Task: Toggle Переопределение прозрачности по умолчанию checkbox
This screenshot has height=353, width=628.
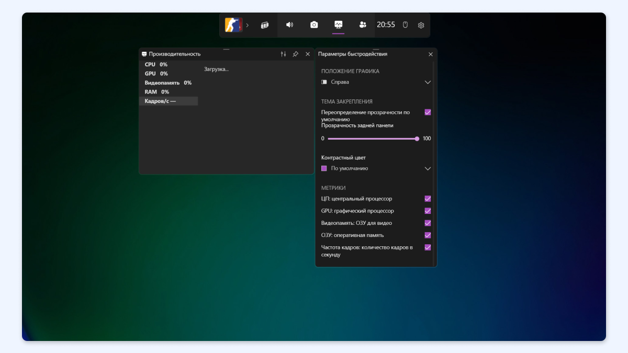Action: click(428, 112)
